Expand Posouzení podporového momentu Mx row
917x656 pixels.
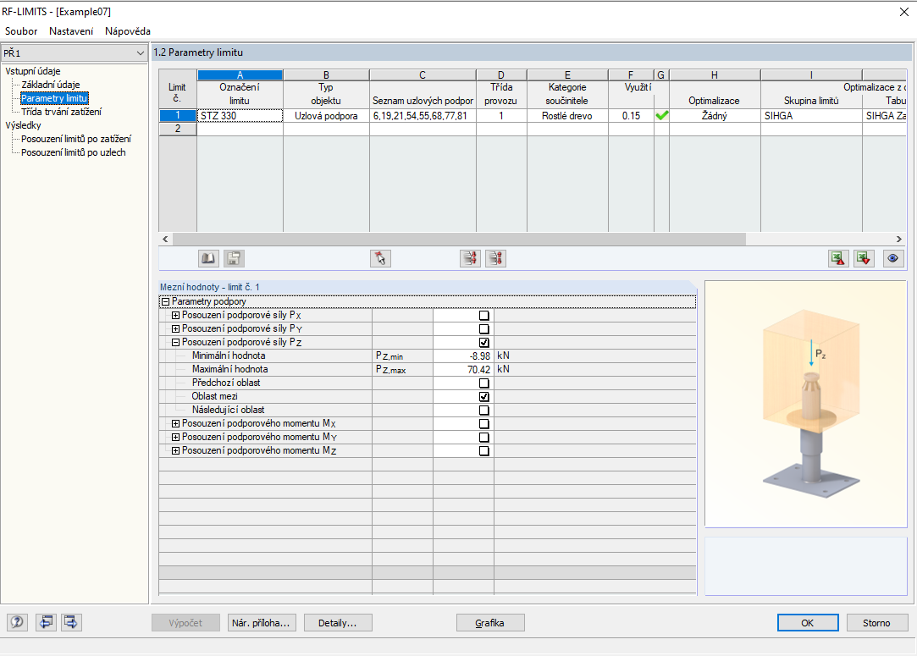(x=175, y=423)
